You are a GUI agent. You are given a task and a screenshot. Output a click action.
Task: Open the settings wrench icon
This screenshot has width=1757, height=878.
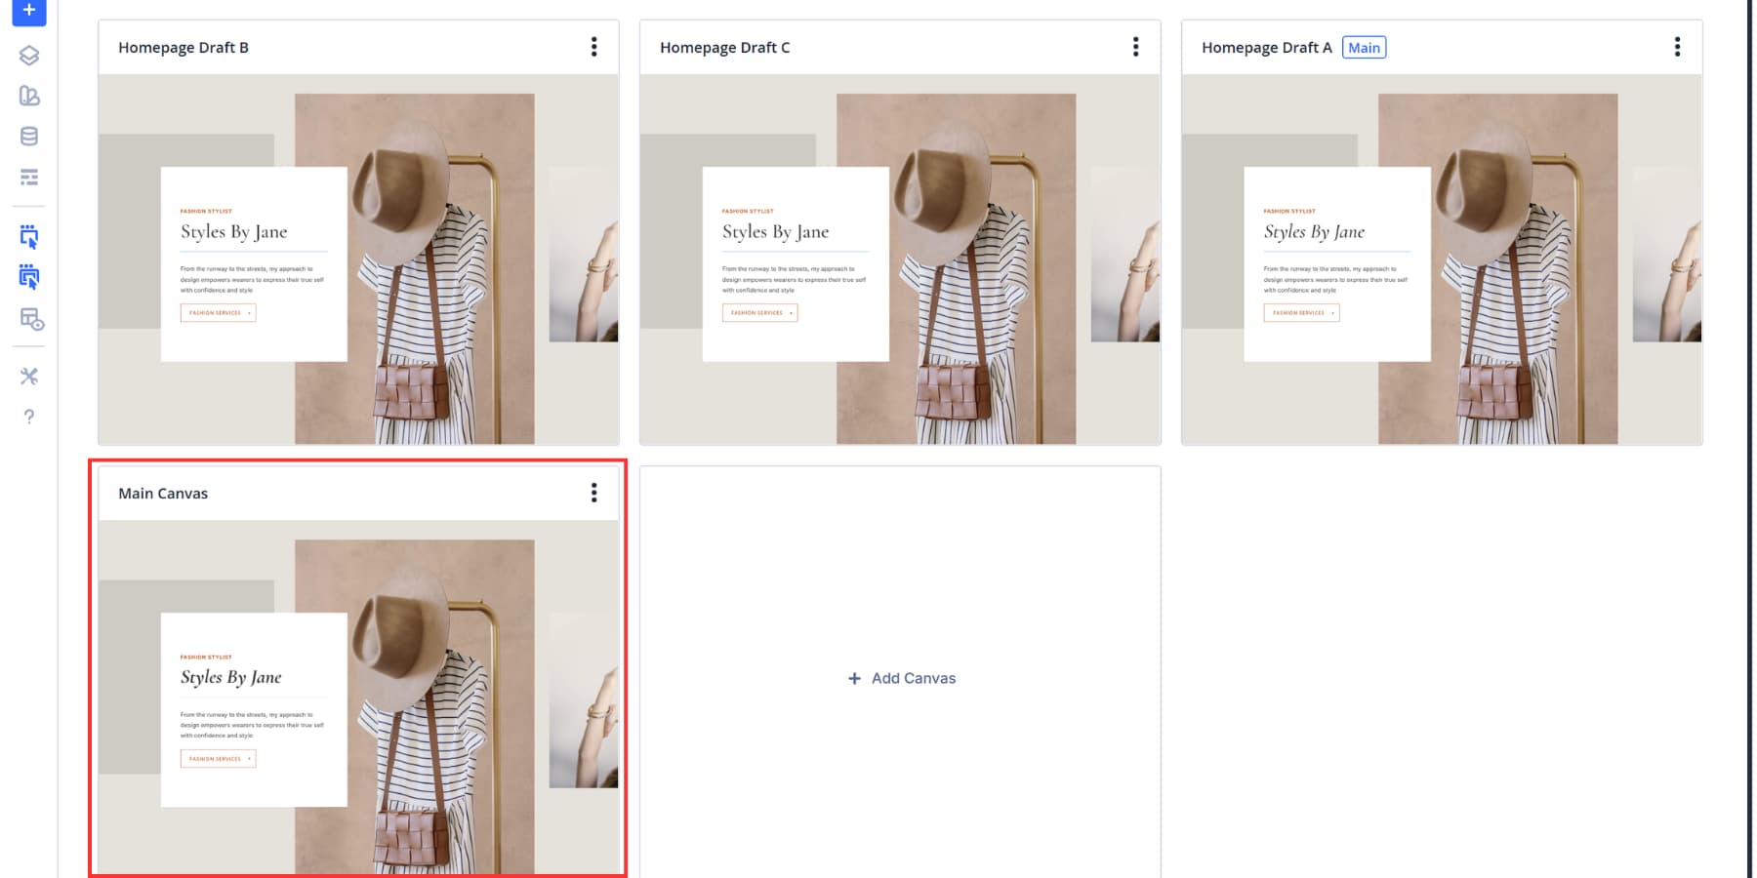click(29, 376)
